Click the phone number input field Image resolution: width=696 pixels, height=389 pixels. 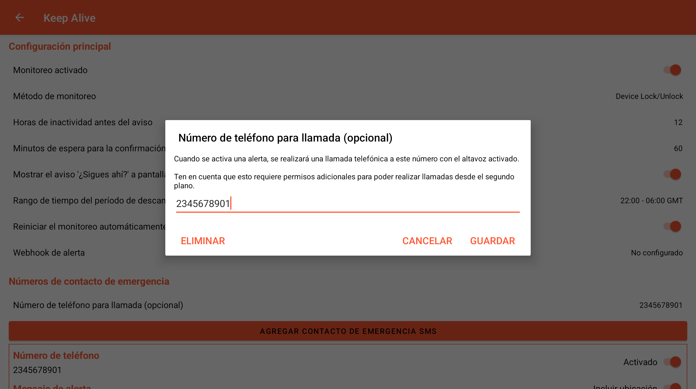[348, 204]
